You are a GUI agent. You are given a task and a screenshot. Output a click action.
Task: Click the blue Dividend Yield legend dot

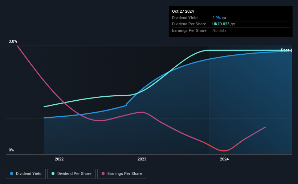tap(12, 173)
